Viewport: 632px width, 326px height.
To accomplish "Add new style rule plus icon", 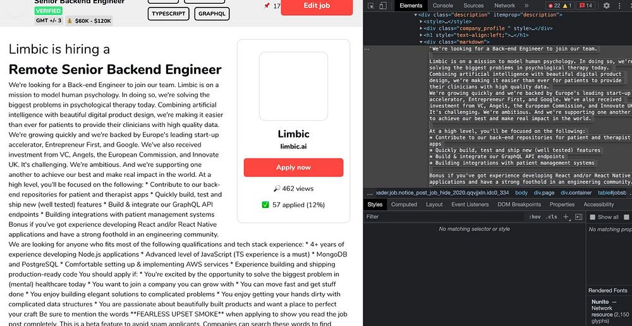I will point(566,217).
